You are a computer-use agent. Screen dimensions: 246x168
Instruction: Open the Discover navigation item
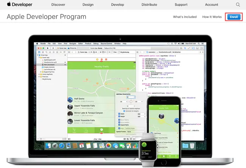58,5
